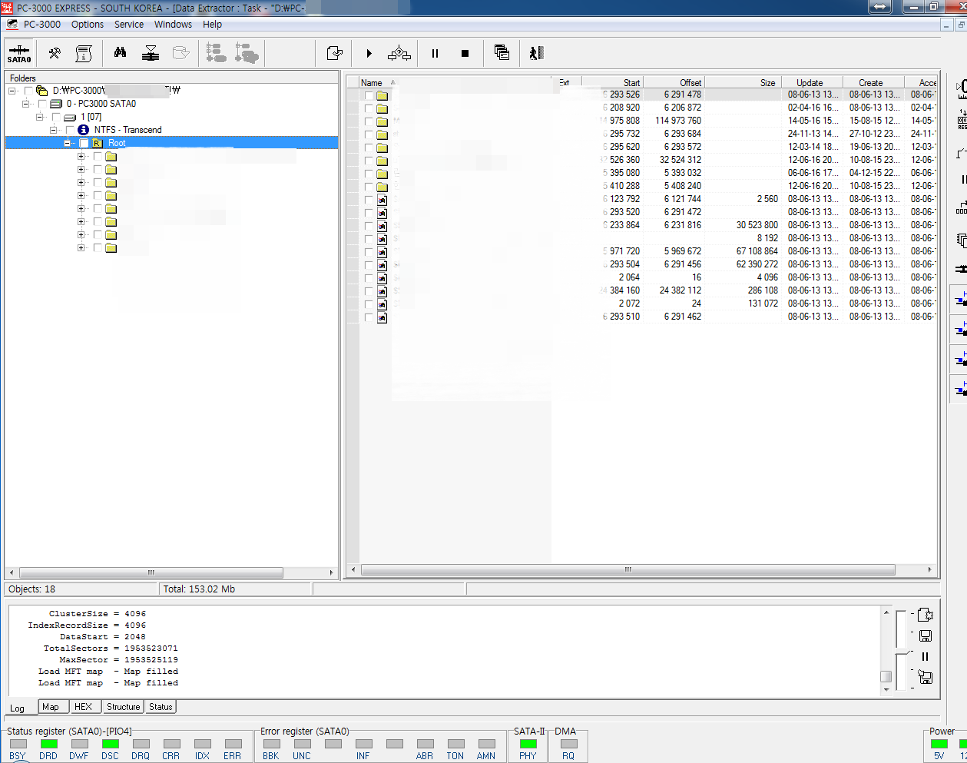The height and width of the screenshot is (763, 967).
Task: Click the floppy disk save log icon
Action: tap(926, 635)
